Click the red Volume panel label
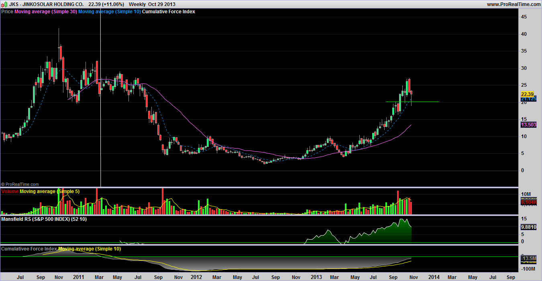The height and width of the screenshot is (281, 542). [10, 191]
